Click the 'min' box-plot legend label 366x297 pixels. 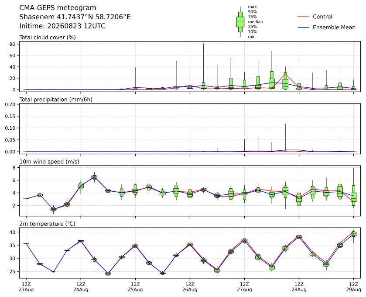252,37
